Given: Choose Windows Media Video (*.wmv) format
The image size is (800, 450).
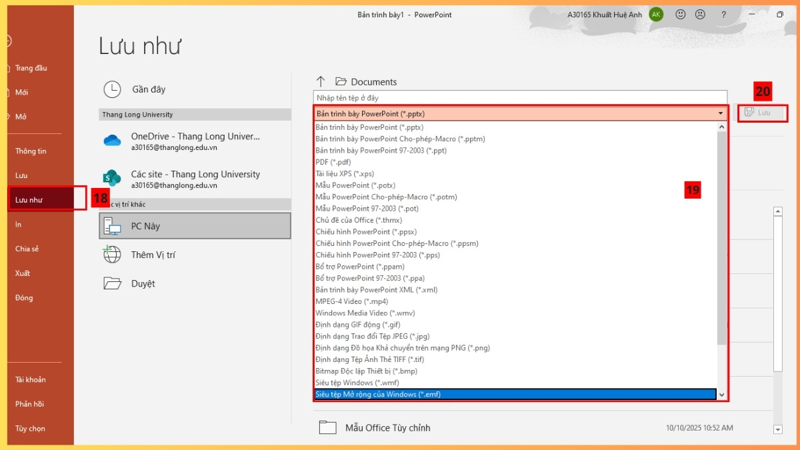Looking at the screenshot, I should (514, 313).
